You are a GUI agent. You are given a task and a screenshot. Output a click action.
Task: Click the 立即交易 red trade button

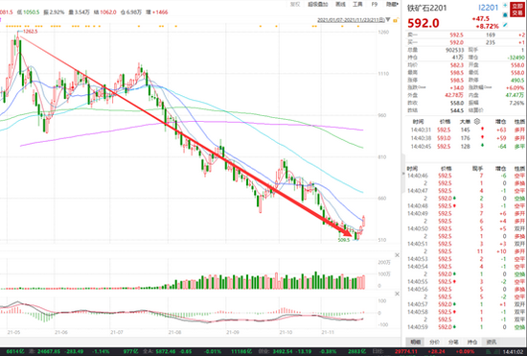(x=517, y=10)
